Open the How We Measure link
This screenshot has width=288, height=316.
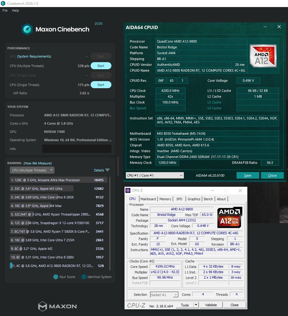pos(38,163)
